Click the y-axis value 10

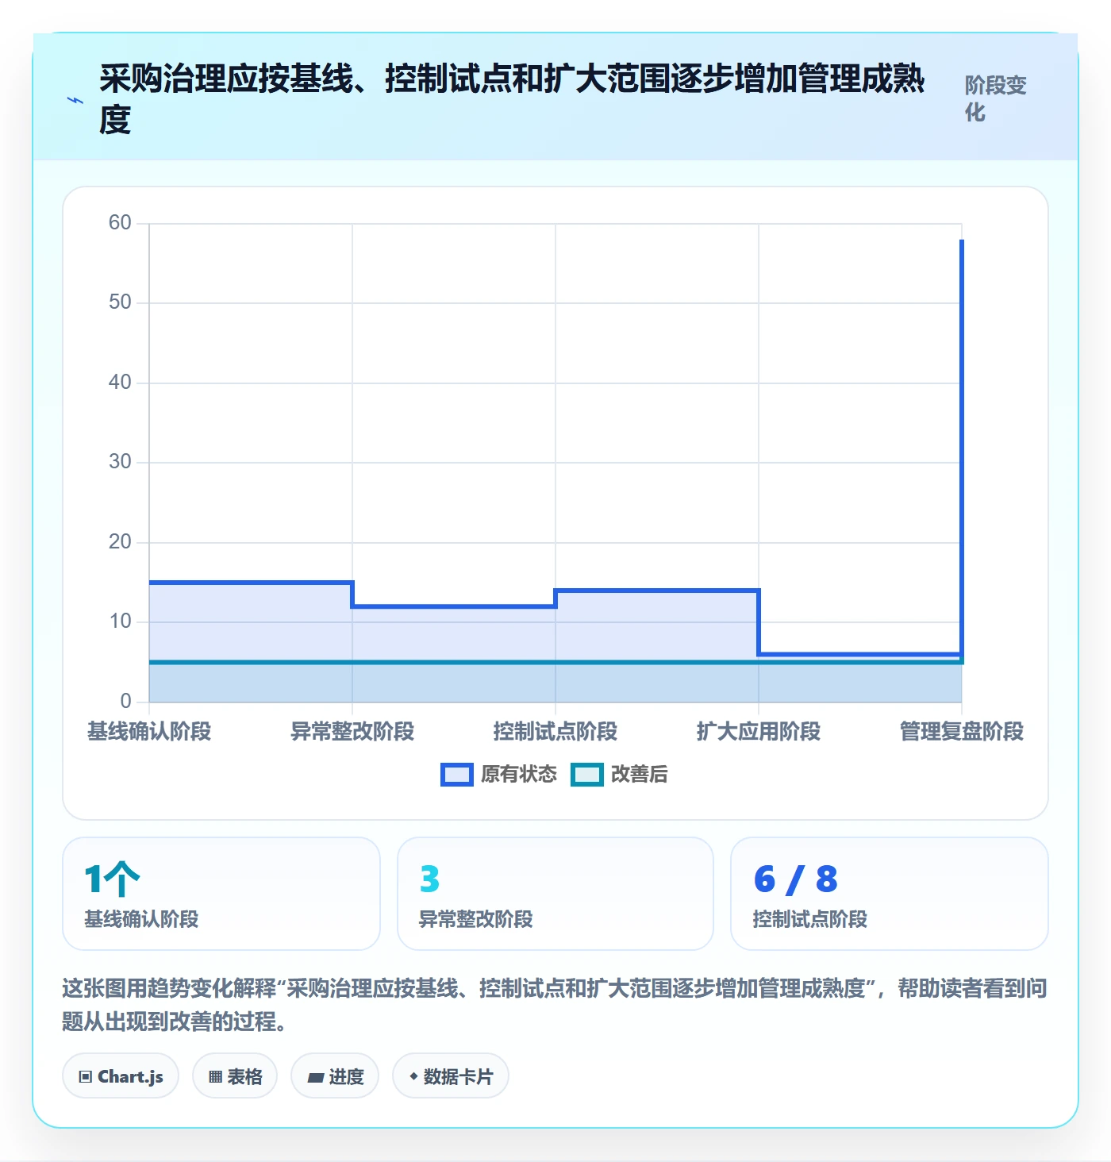120,621
